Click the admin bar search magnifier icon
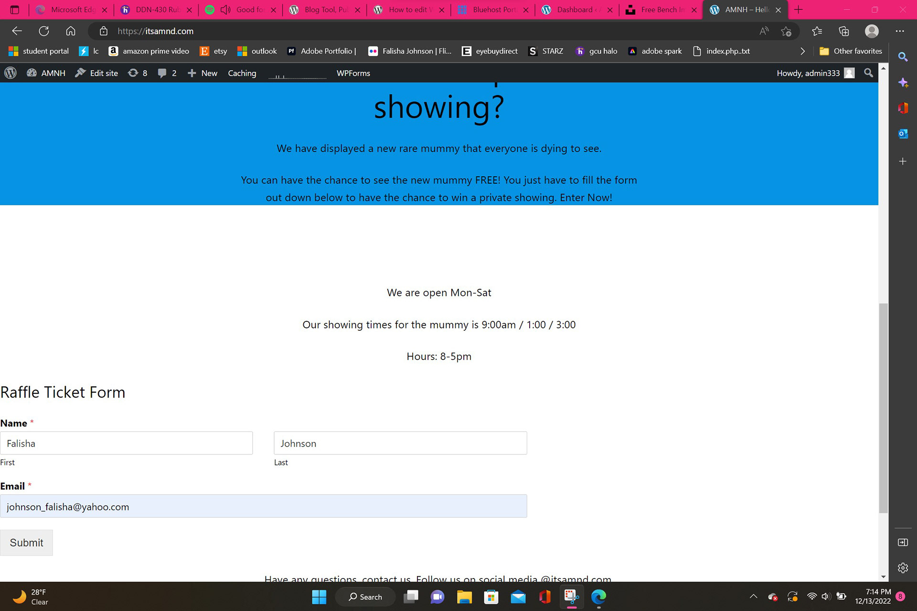This screenshot has height=611, width=917. tap(868, 73)
